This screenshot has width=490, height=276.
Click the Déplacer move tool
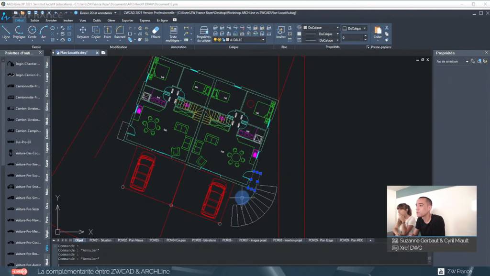click(x=83, y=32)
